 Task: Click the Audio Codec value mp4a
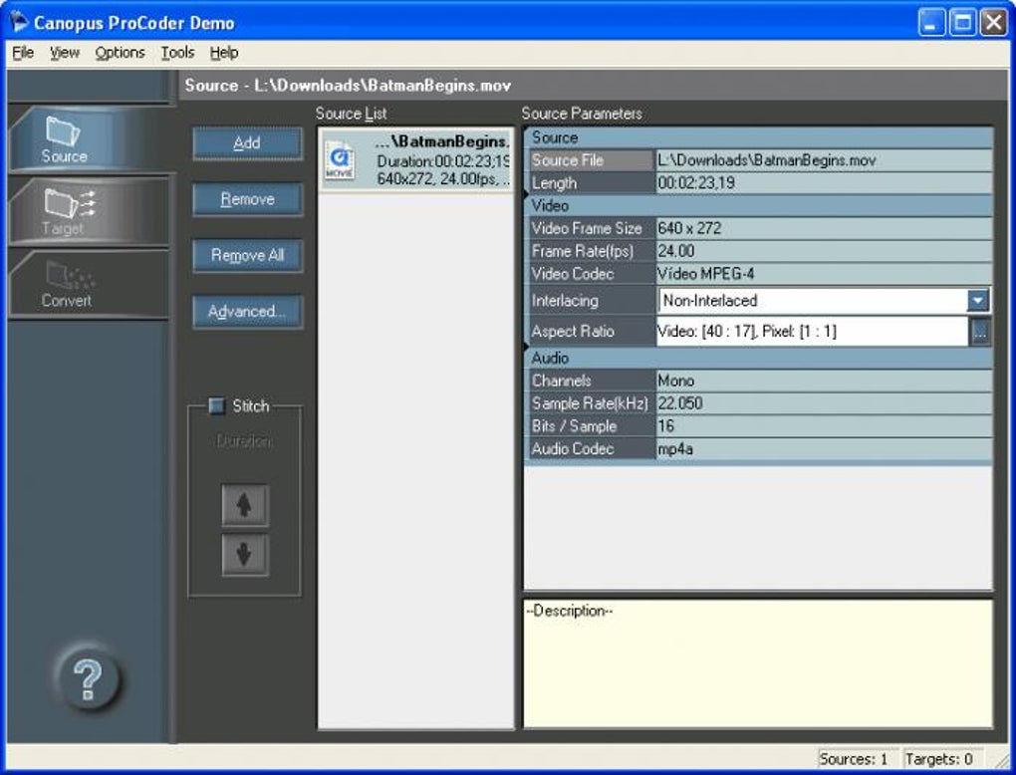point(824,448)
